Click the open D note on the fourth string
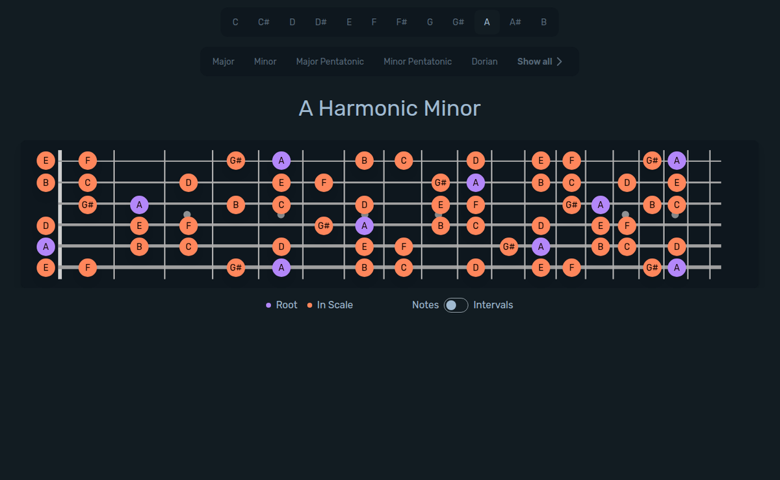The width and height of the screenshot is (780, 480). tap(46, 226)
